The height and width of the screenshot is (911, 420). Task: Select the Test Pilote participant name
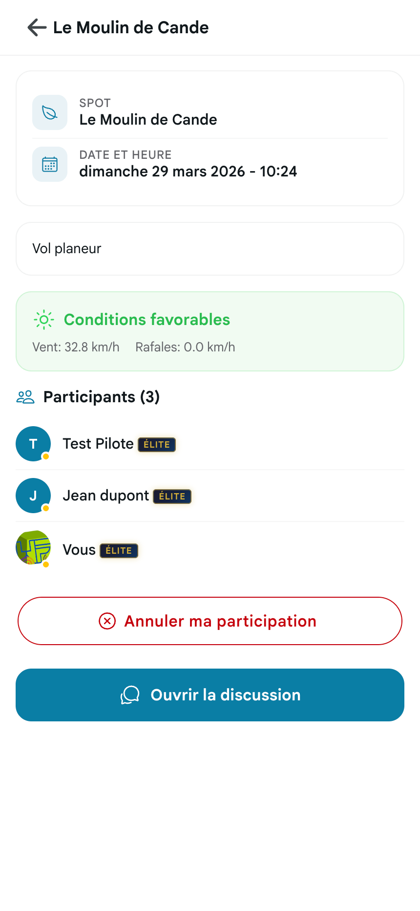[98, 444]
